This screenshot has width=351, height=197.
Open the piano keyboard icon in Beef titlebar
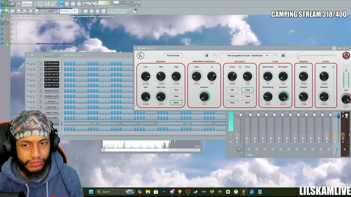(334, 48)
